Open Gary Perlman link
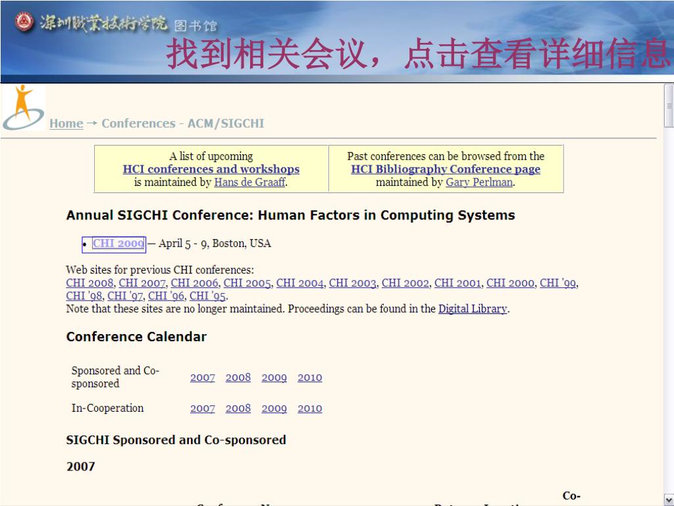This screenshot has height=506, width=674. [x=479, y=182]
